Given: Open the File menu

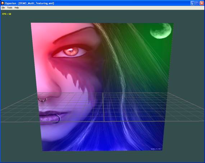Looking at the screenshot, I should [3, 8].
